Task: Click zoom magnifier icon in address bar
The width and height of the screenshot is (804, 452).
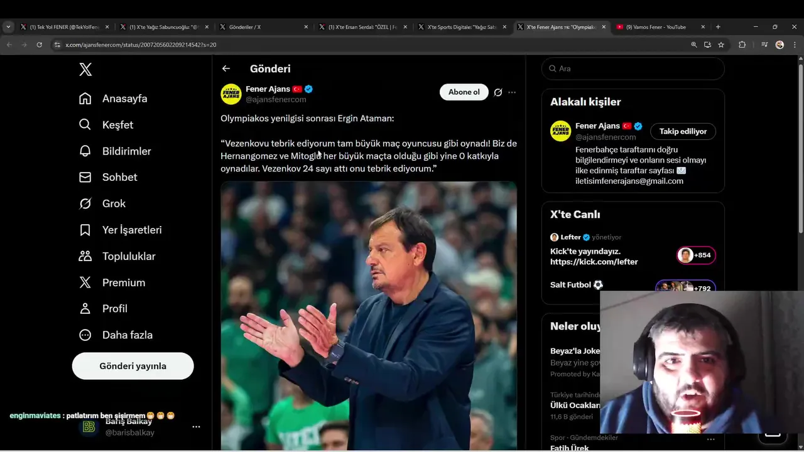Action: 694,45
